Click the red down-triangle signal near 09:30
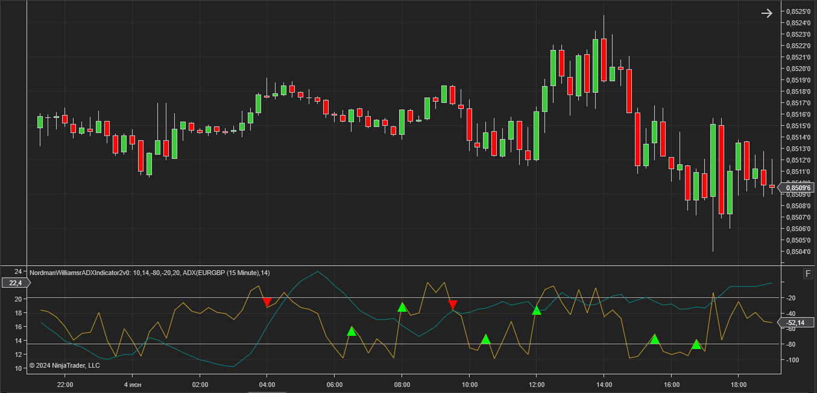 pyautogui.click(x=453, y=305)
